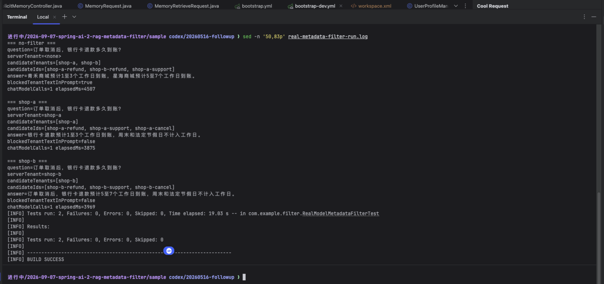Switch to the UserProfileMan editor tab
This screenshot has height=284, width=604.
point(431,6)
